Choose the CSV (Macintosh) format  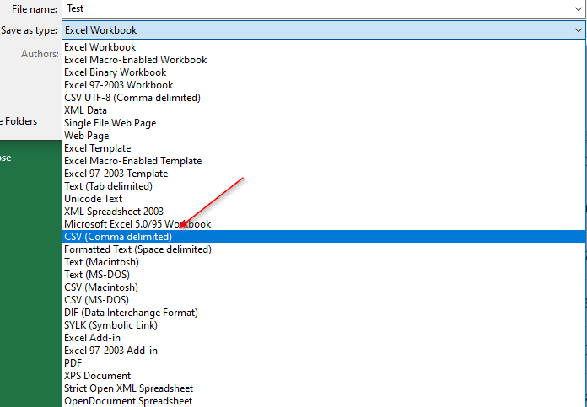324,287
